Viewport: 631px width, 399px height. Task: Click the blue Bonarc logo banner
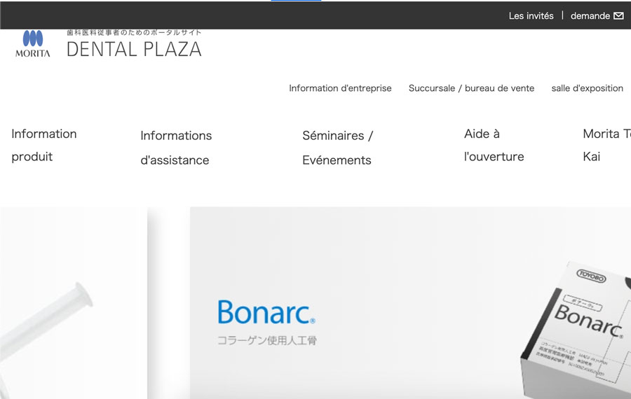[266, 312]
